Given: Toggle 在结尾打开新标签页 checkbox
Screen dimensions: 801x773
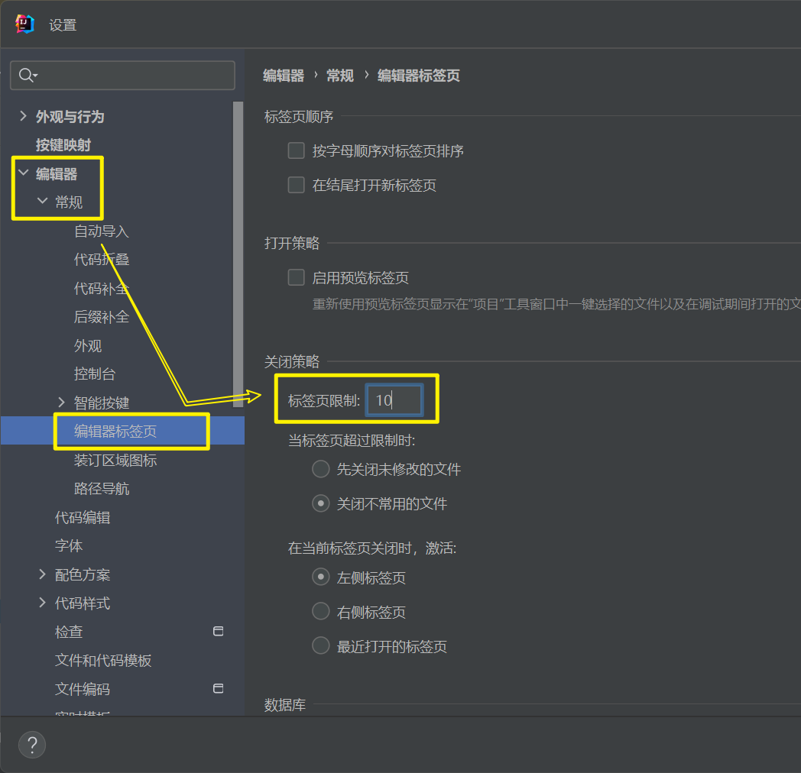Looking at the screenshot, I should 296,185.
